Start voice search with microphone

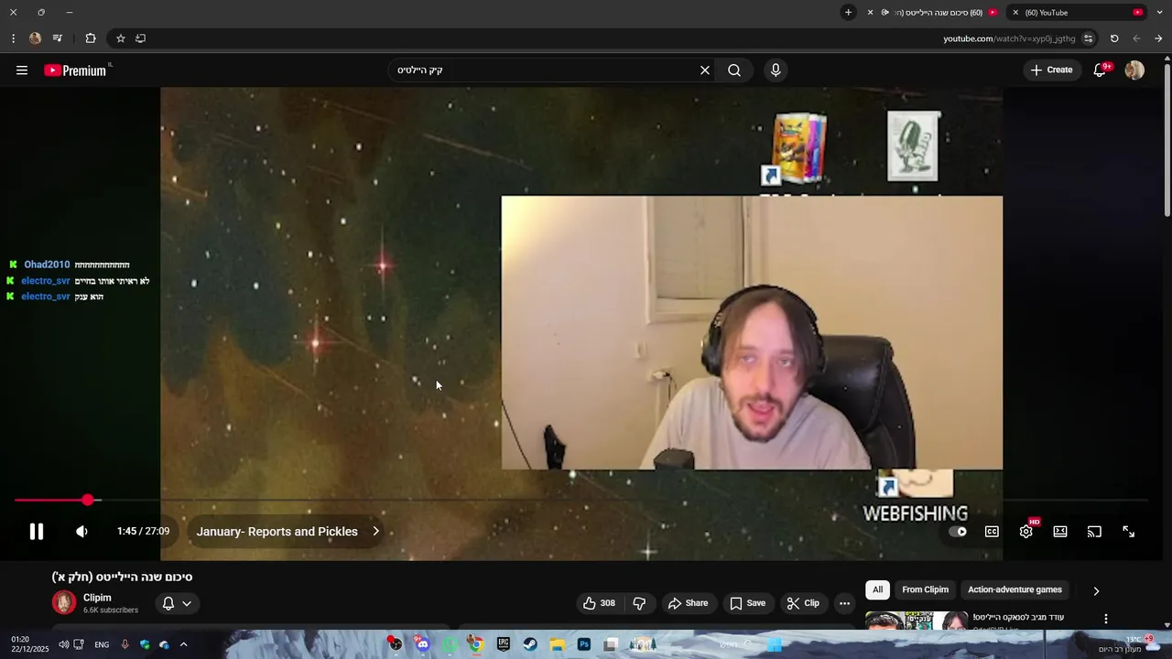click(x=776, y=70)
